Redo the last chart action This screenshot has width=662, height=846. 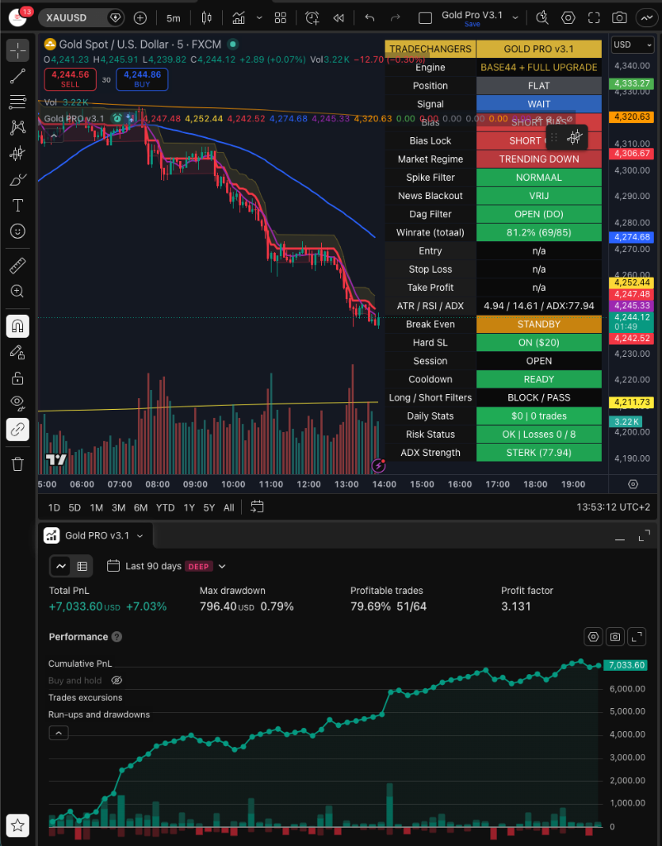coord(395,18)
